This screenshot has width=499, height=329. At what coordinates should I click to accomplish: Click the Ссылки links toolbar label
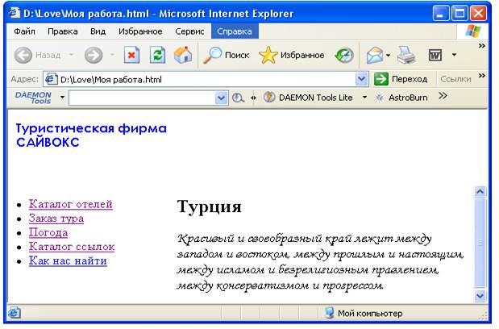pyautogui.click(x=455, y=79)
